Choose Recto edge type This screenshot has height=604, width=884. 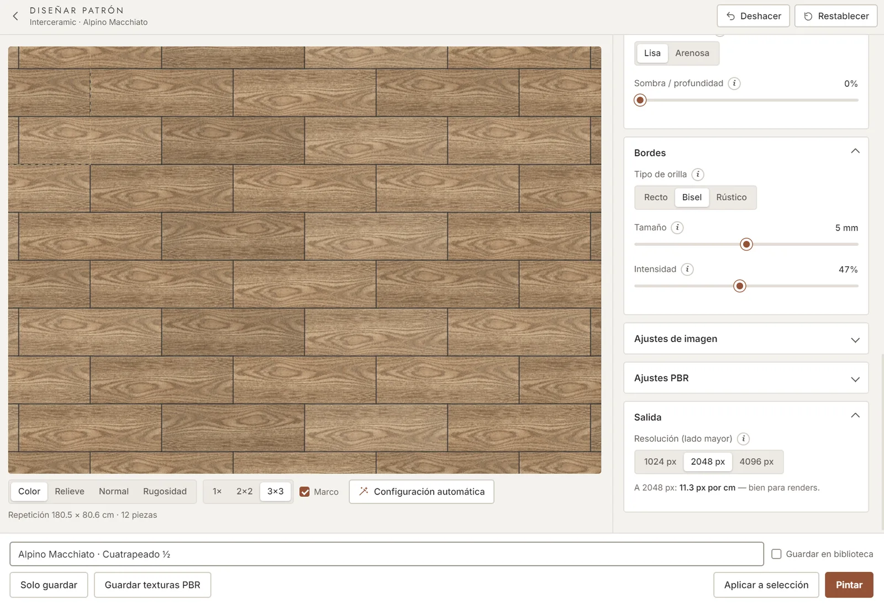656,197
